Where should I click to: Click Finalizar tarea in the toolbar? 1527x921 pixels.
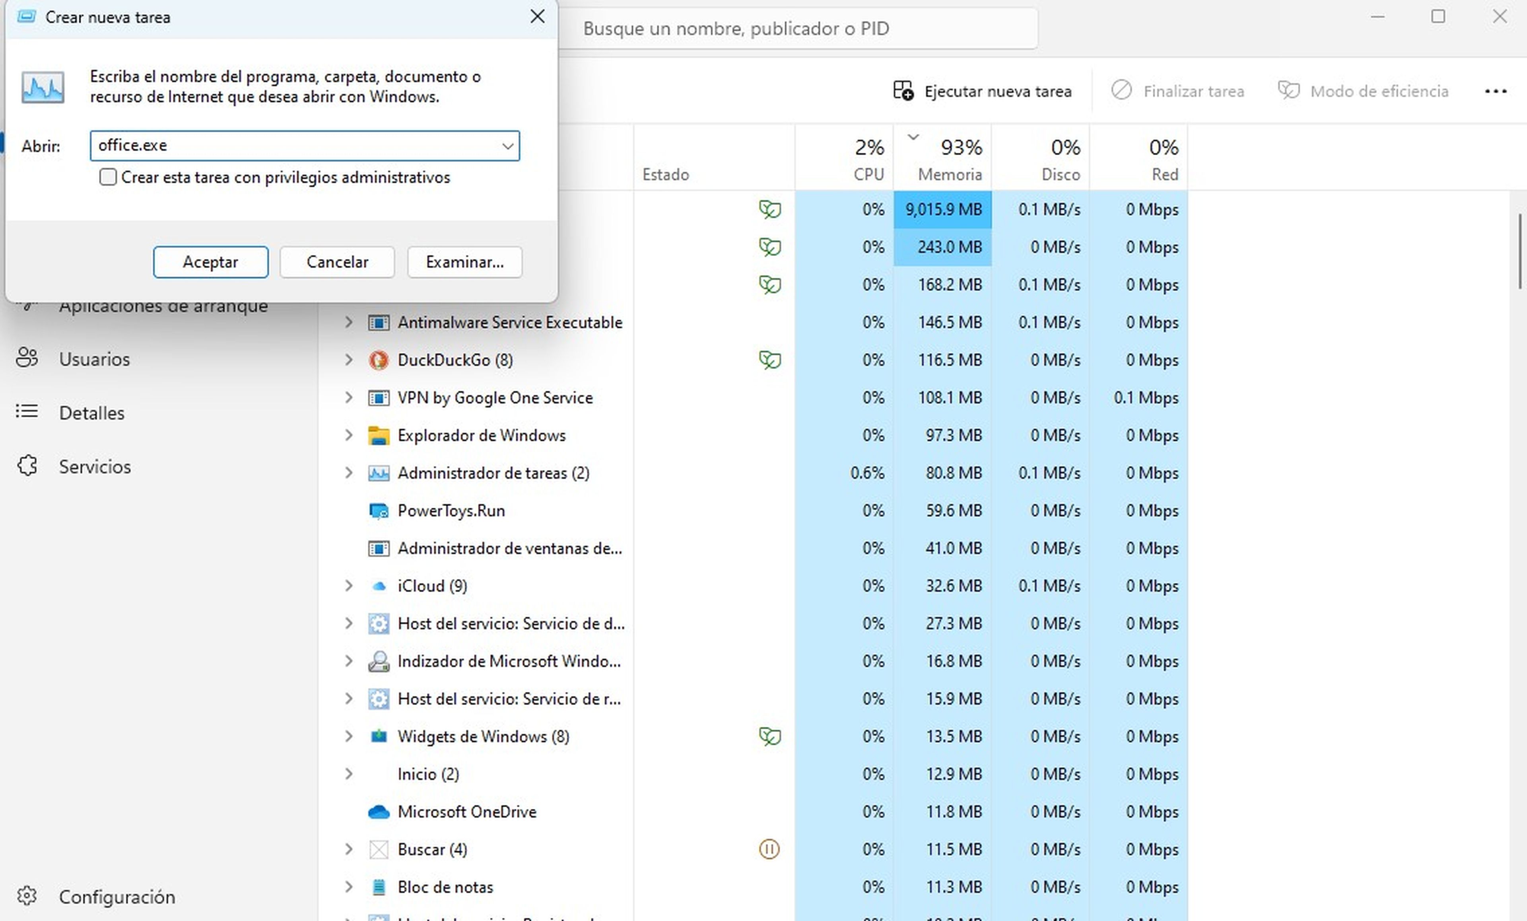click(x=1177, y=91)
